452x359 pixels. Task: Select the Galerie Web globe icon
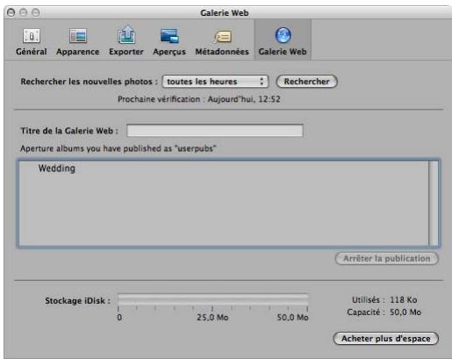click(283, 35)
